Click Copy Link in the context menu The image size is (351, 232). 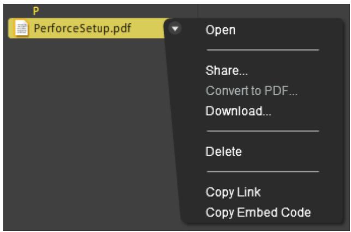pos(233,192)
